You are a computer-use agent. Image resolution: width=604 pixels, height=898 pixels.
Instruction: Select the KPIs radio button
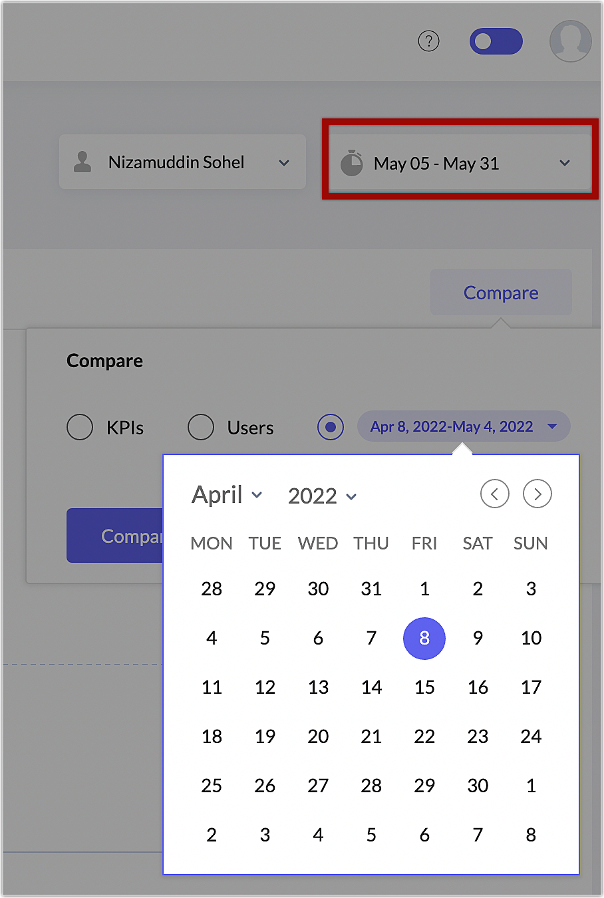pos(80,427)
